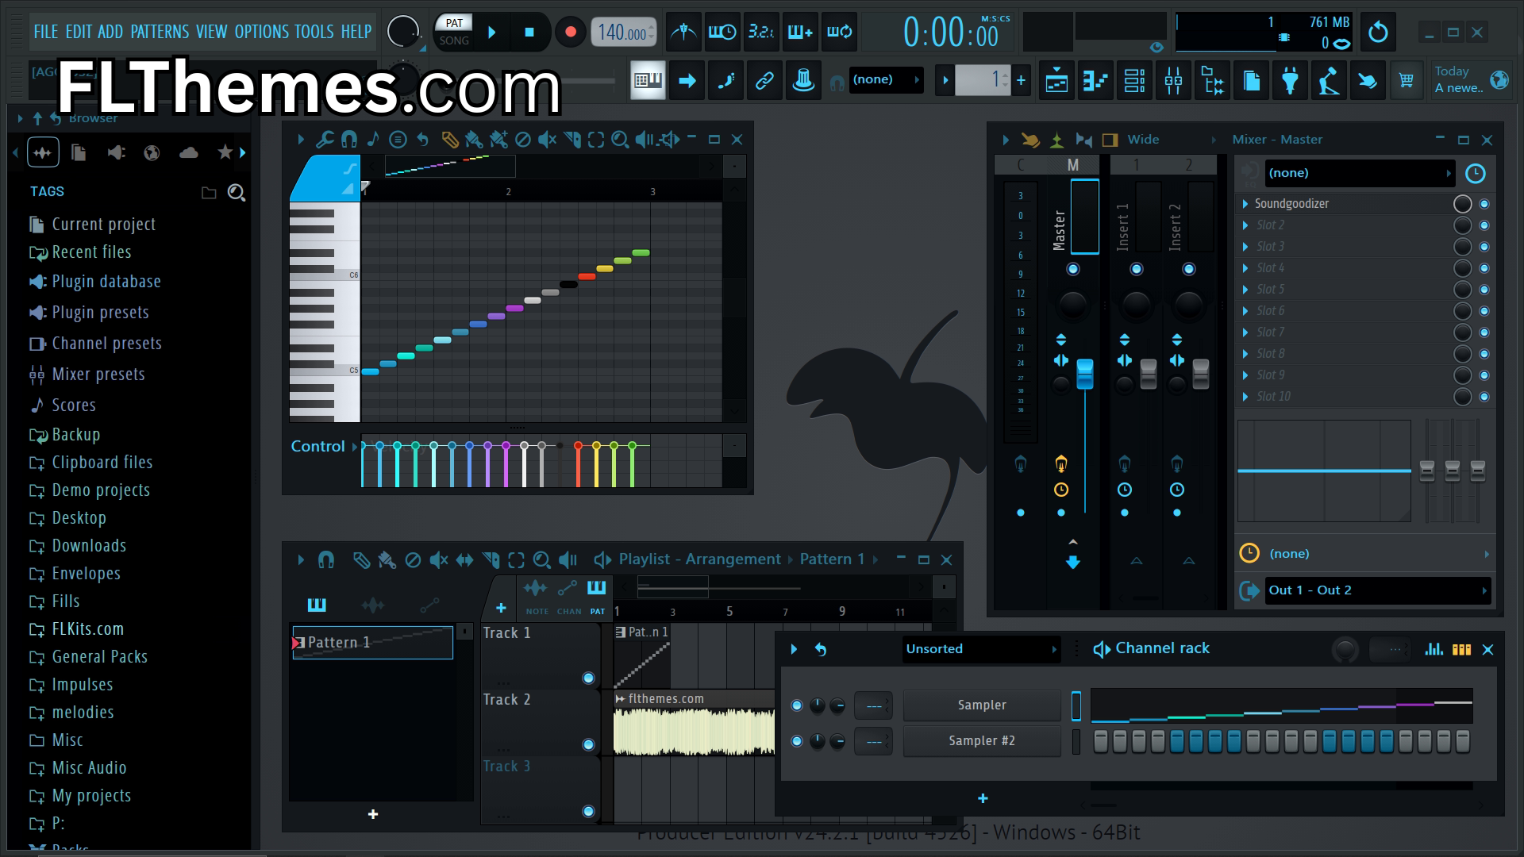The width and height of the screenshot is (1524, 857).
Task: Arm the record button
Action: point(570,33)
